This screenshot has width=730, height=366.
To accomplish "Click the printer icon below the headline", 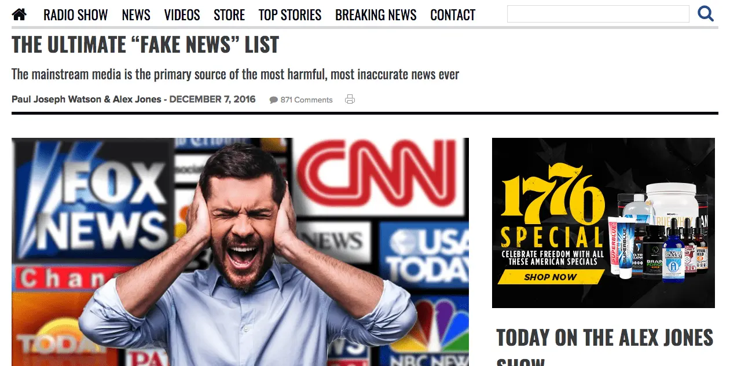I will pos(350,100).
